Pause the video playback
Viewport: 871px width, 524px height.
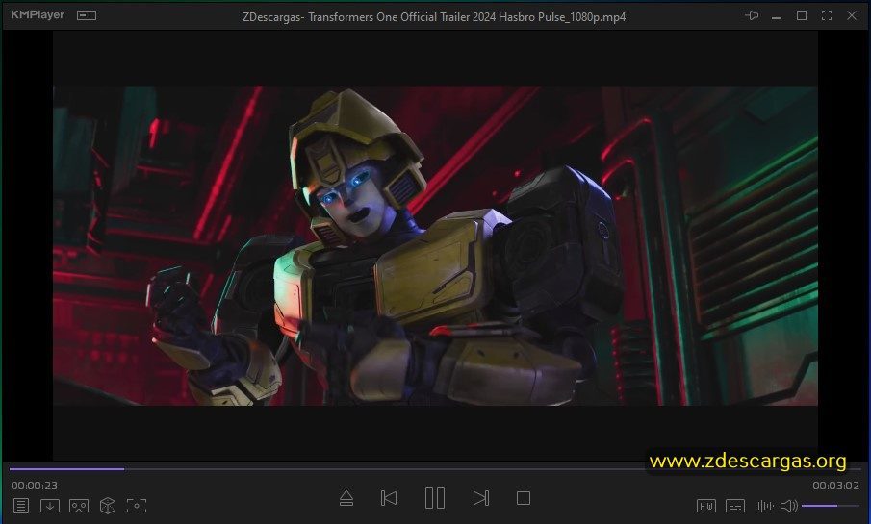click(x=435, y=498)
